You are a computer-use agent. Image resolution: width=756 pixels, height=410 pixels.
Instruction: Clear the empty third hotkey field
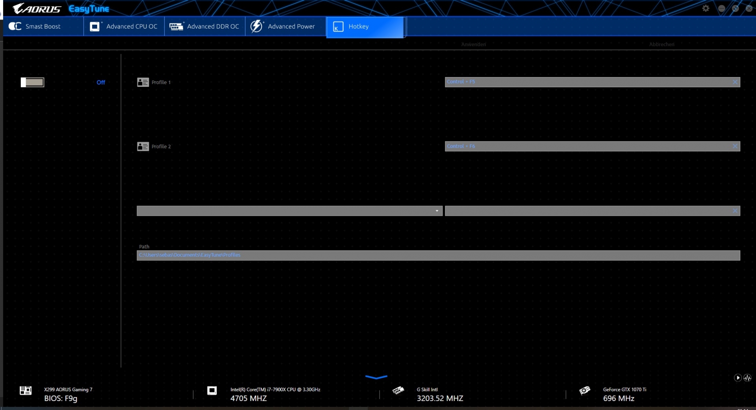coord(735,211)
